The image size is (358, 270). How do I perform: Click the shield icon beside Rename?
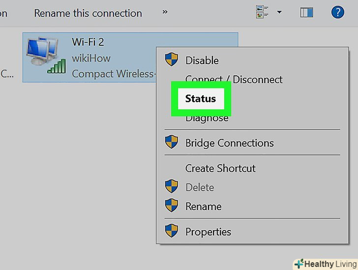[x=171, y=206]
